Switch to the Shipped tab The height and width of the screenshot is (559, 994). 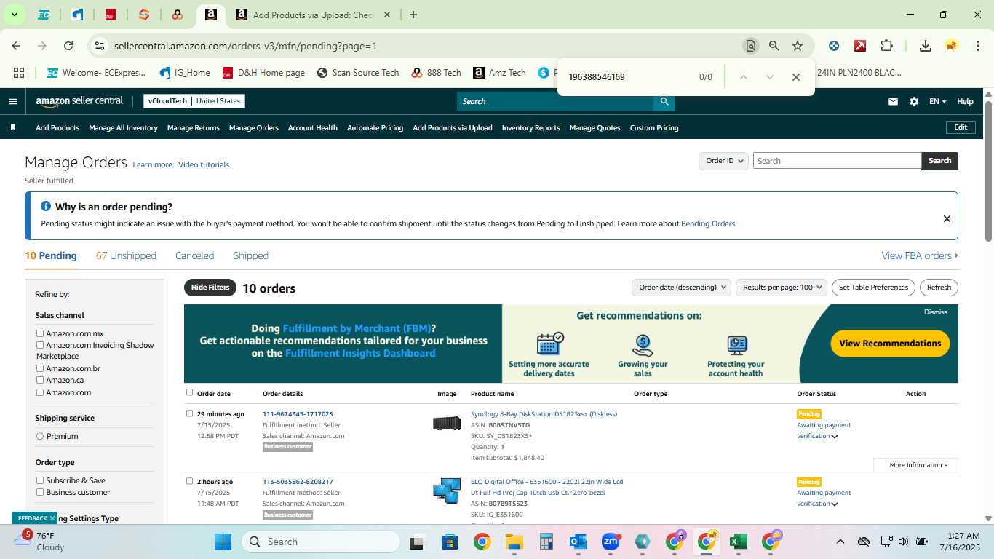(x=251, y=255)
